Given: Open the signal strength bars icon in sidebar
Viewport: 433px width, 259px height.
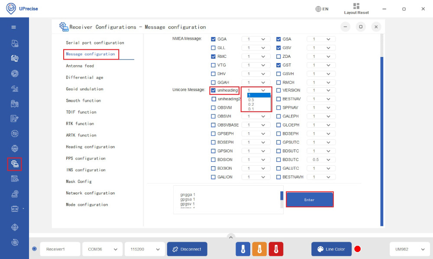Looking at the screenshot, I should click(x=14, y=89).
